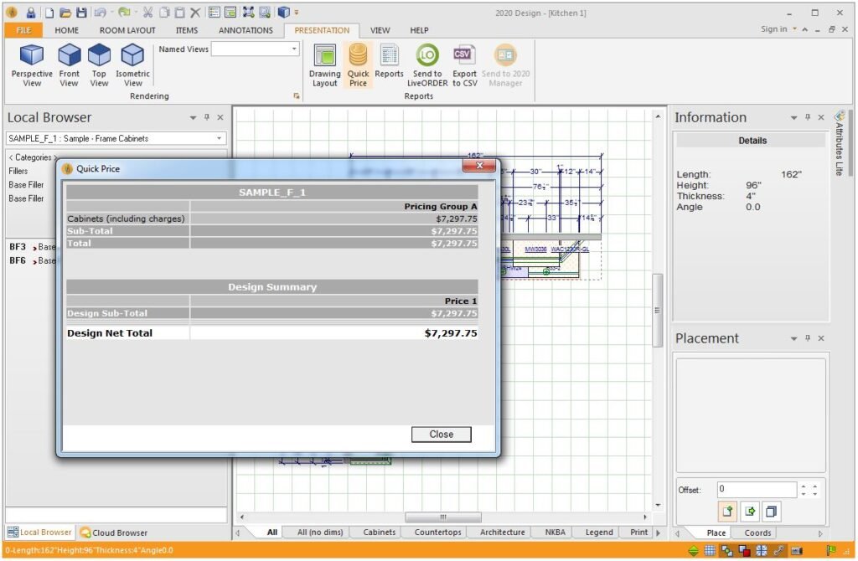Click the zoom extents icon in toolbar
Screen dimensions: 858x561
248,12
